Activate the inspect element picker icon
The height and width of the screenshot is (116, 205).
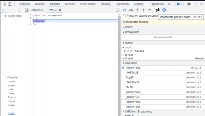[4, 4]
